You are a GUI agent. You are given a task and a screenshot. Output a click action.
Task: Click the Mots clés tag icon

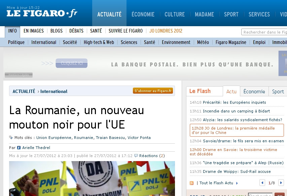pos(11,138)
